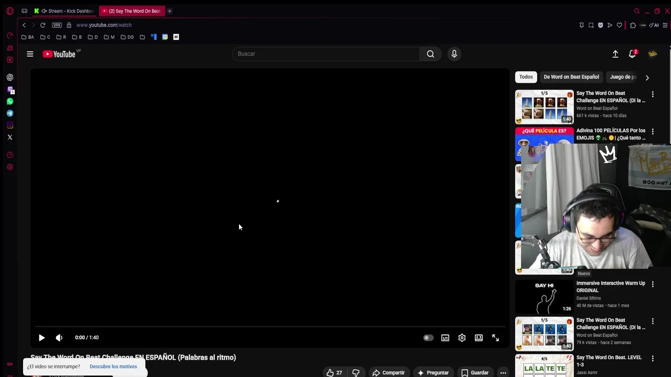Open the notifications bell
The image size is (671, 377).
pos(633,54)
